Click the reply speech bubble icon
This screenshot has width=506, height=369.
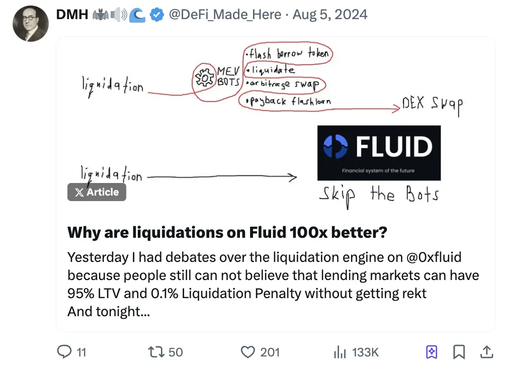click(x=64, y=352)
